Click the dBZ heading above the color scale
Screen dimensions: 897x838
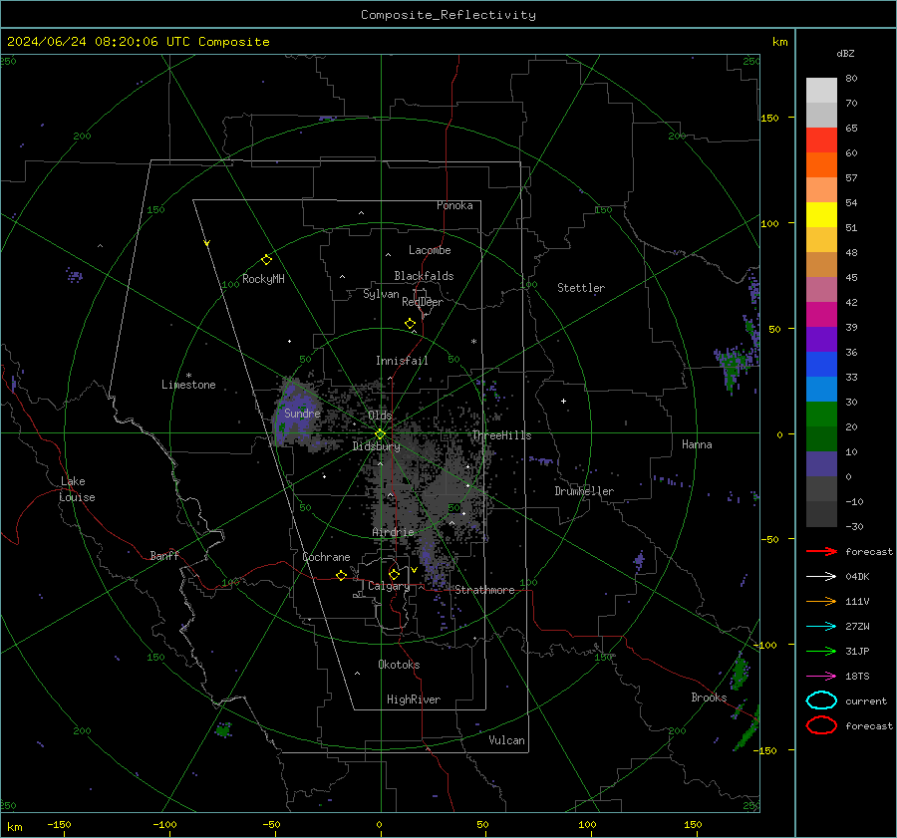pyautogui.click(x=845, y=53)
